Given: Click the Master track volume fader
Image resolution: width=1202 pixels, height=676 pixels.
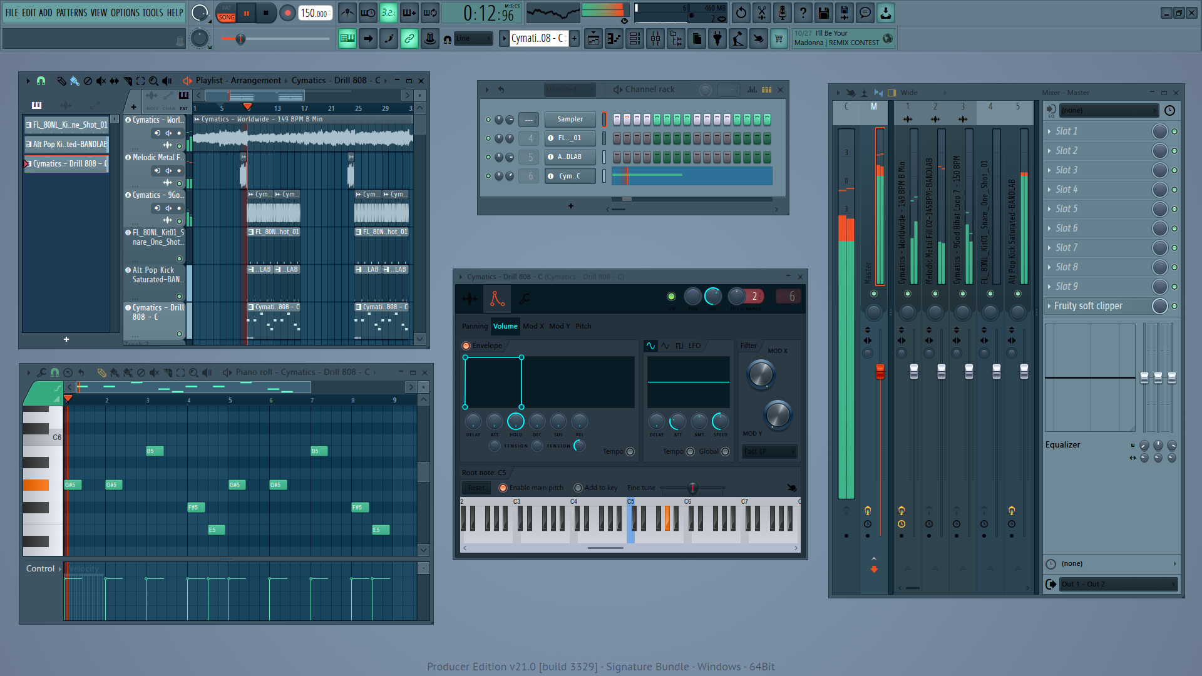Looking at the screenshot, I should (x=880, y=371).
